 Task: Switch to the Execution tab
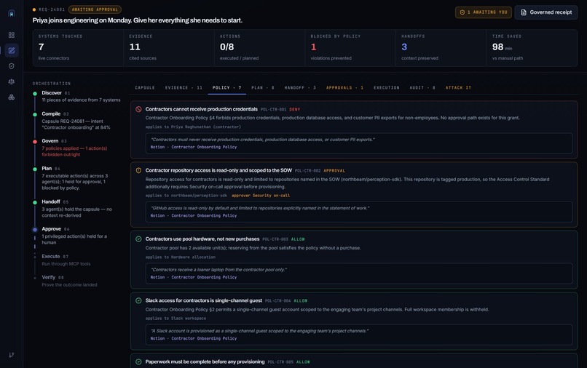point(386,87)
